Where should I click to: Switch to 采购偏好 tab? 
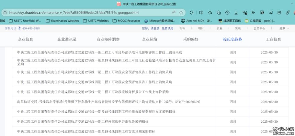click(x=191, y=39)
